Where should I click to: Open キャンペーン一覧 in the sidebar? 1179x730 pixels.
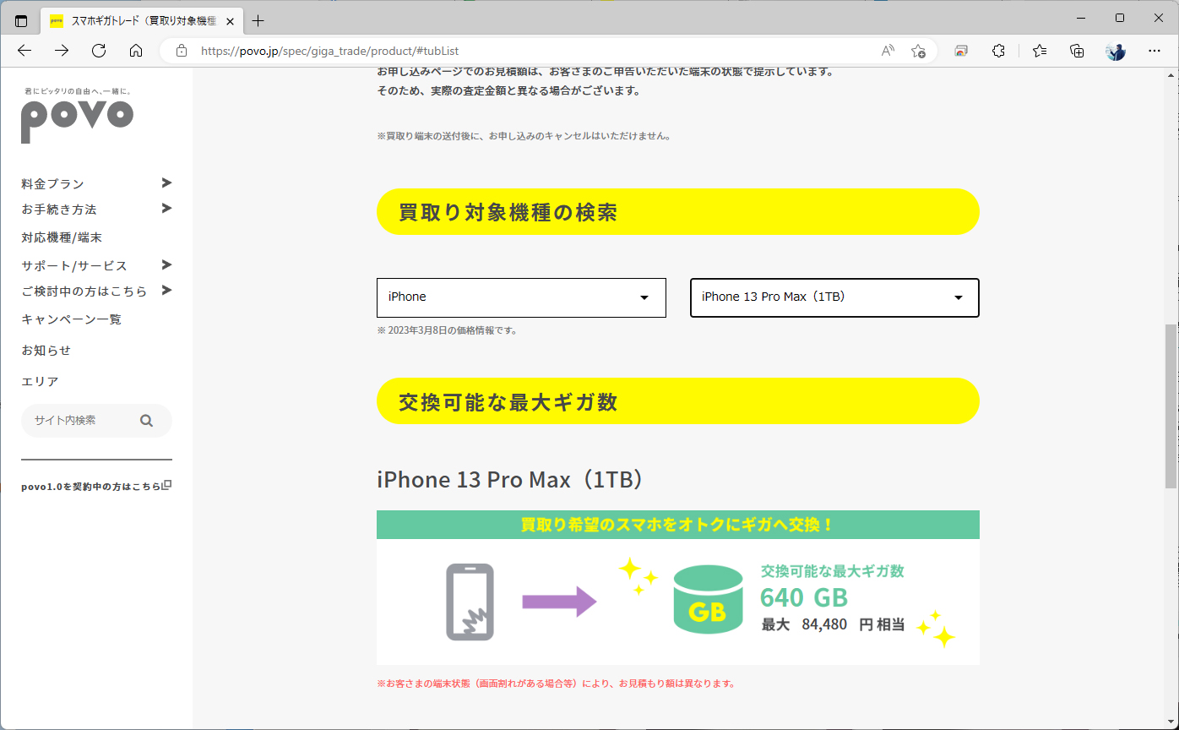(x=72, y=319)
